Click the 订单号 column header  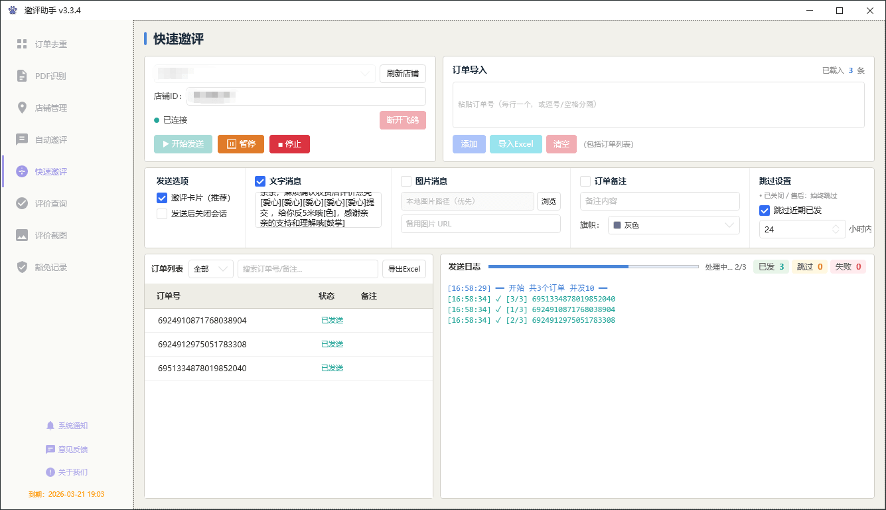coord(169,296)
